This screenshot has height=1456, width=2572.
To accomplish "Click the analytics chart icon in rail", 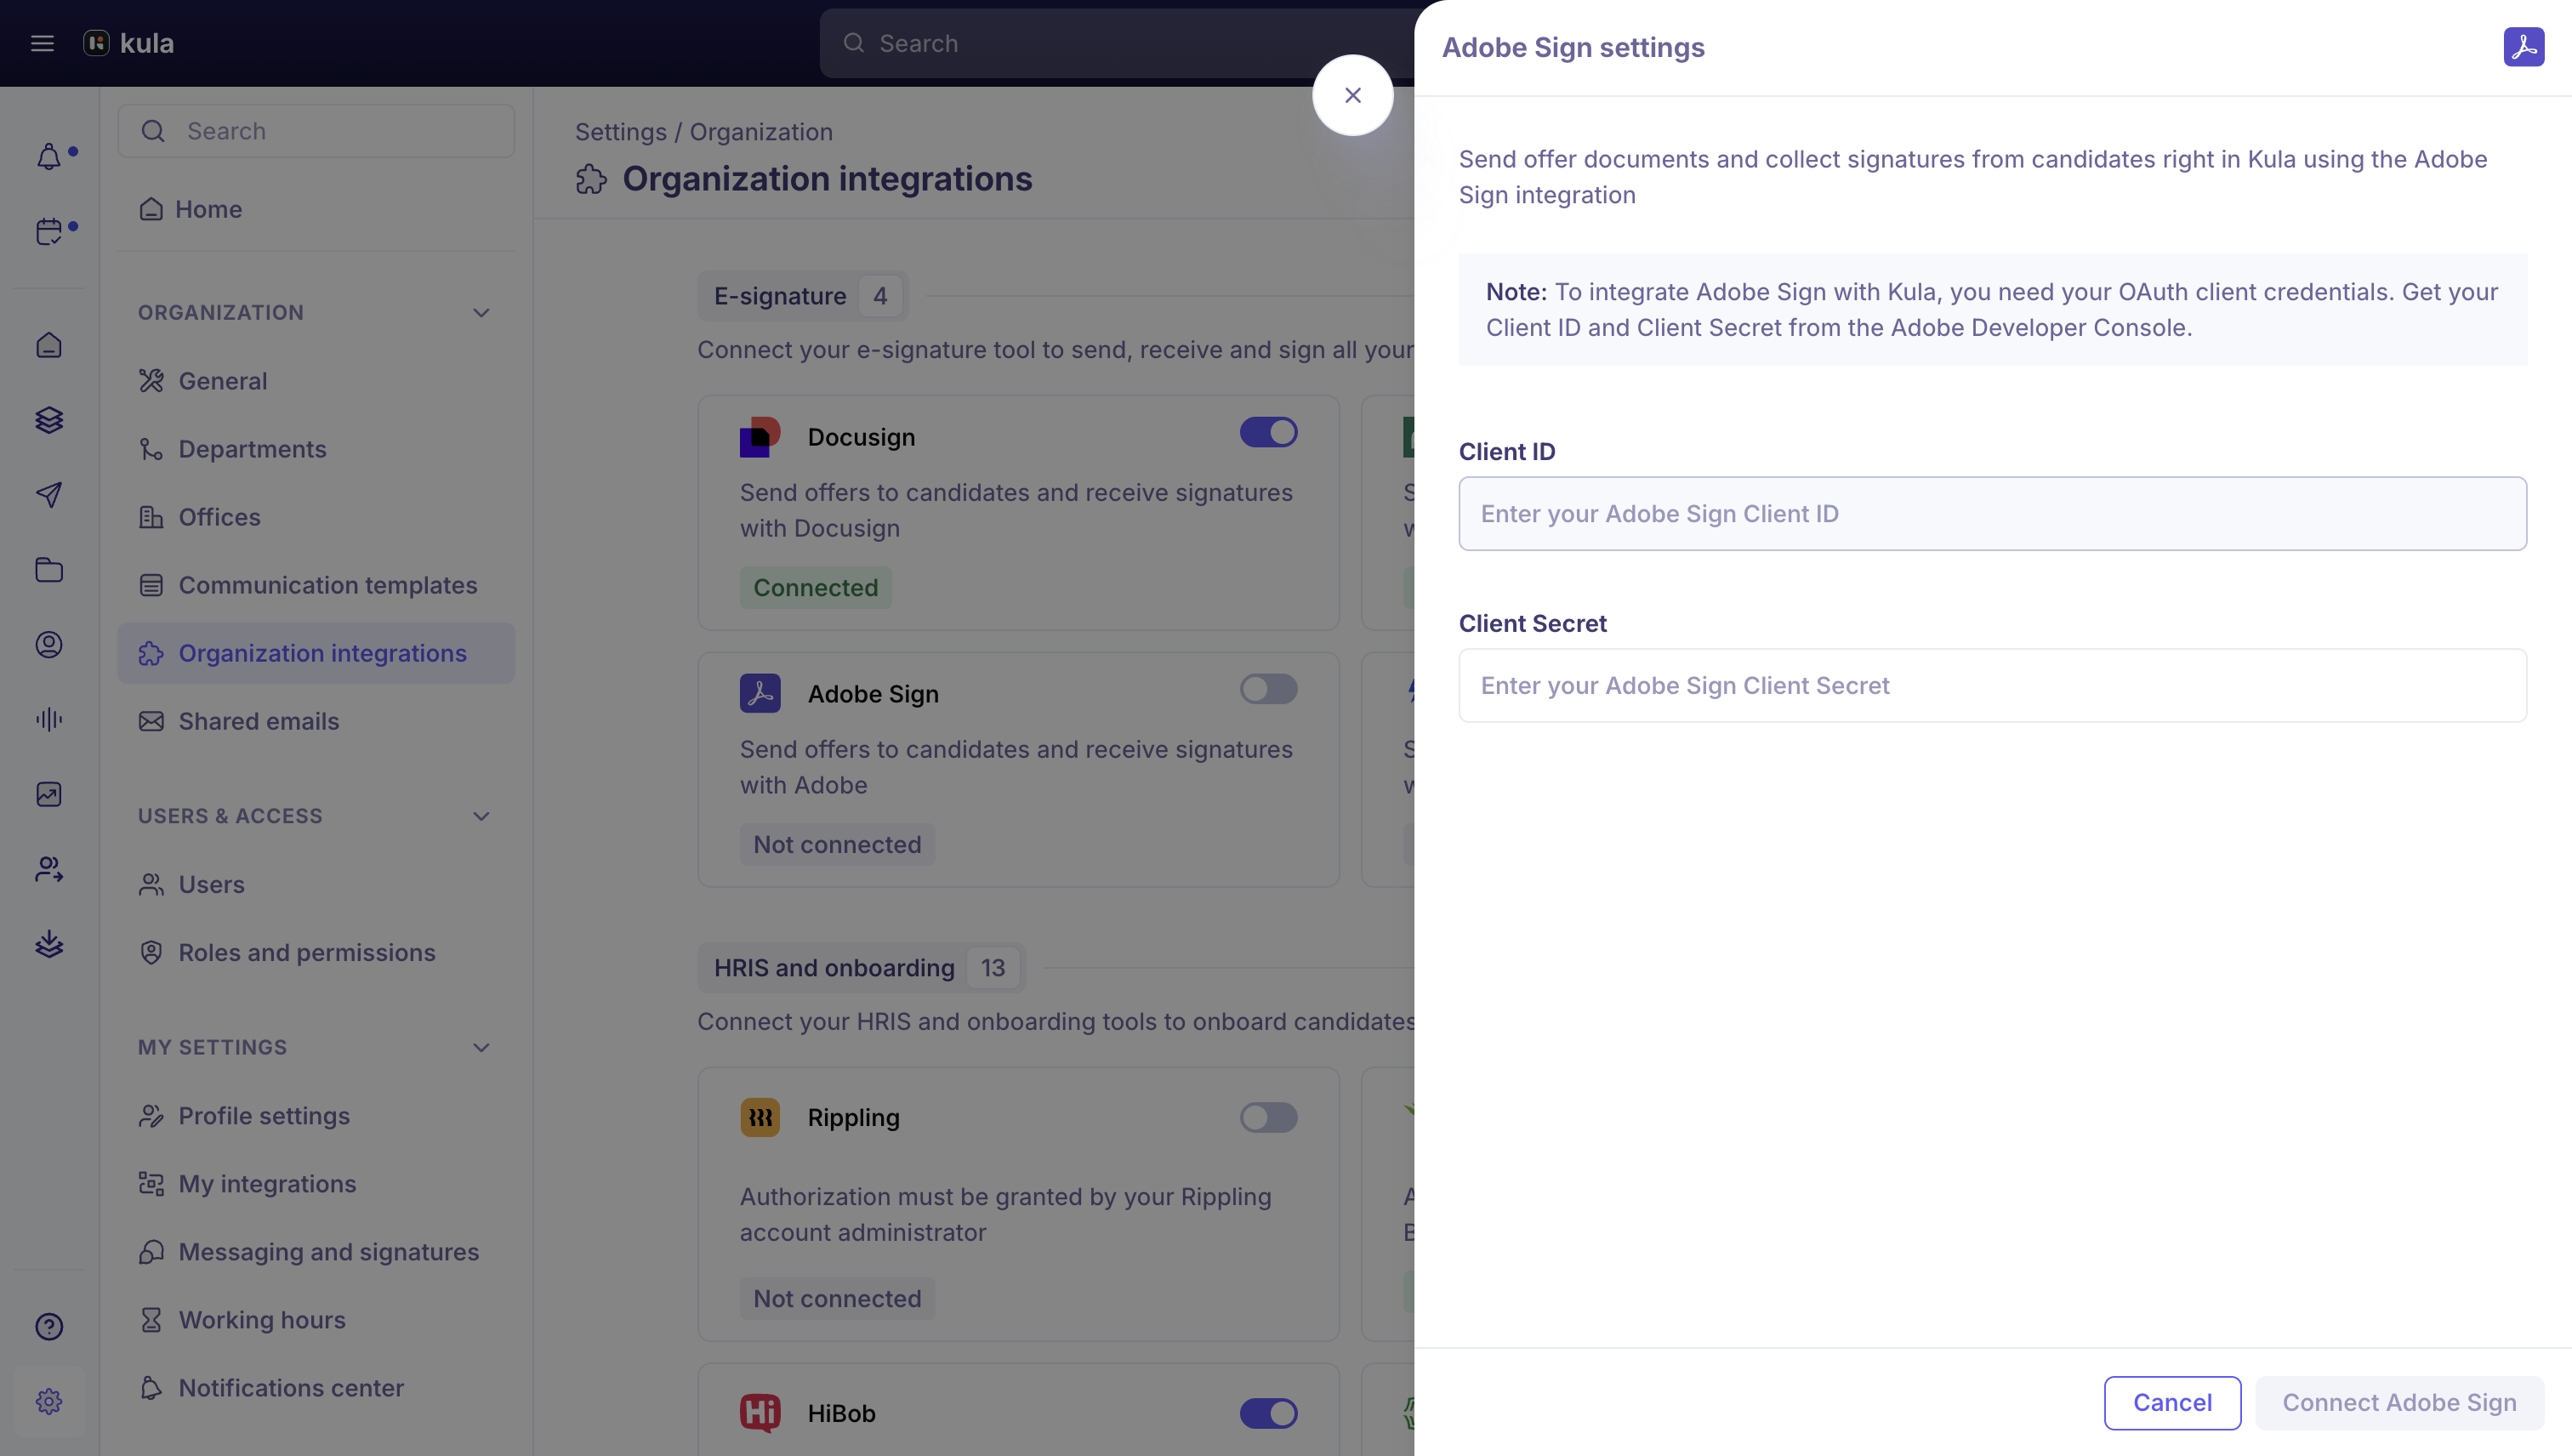I will click(x=49, y=794).
